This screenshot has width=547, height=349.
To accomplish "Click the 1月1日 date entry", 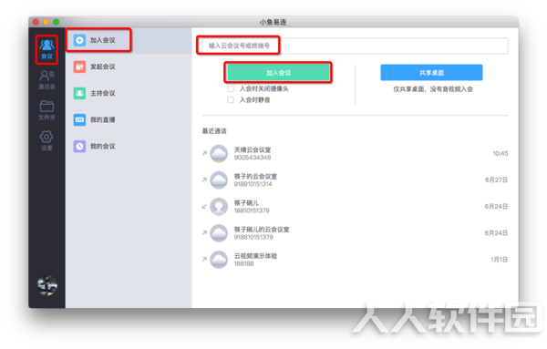I will tap(500, 260).
